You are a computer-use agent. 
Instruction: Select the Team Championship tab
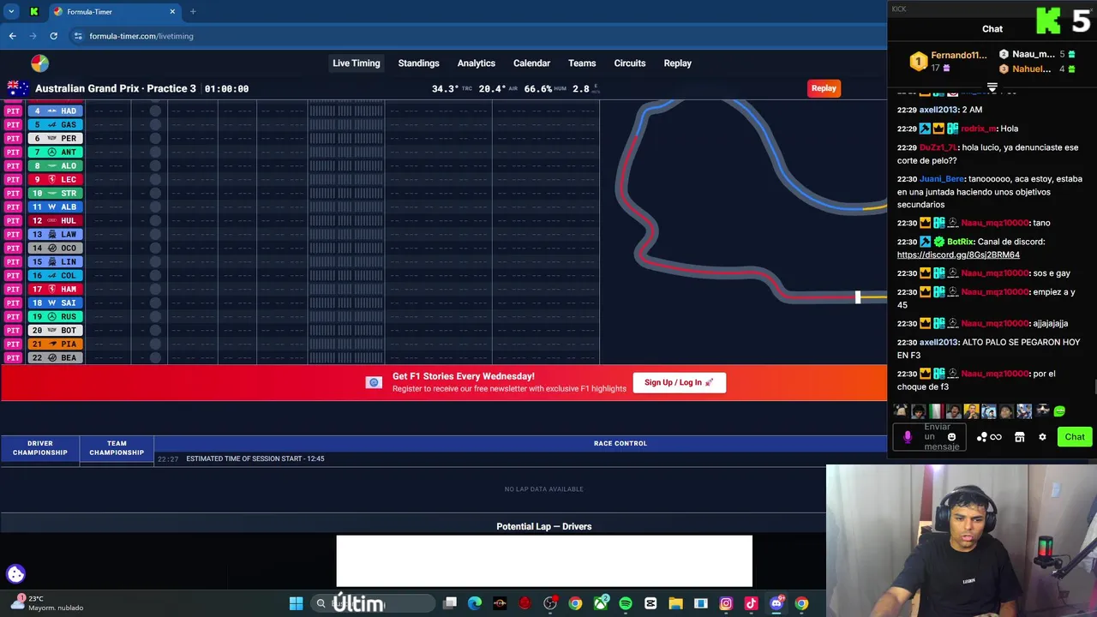coord(117,448)
